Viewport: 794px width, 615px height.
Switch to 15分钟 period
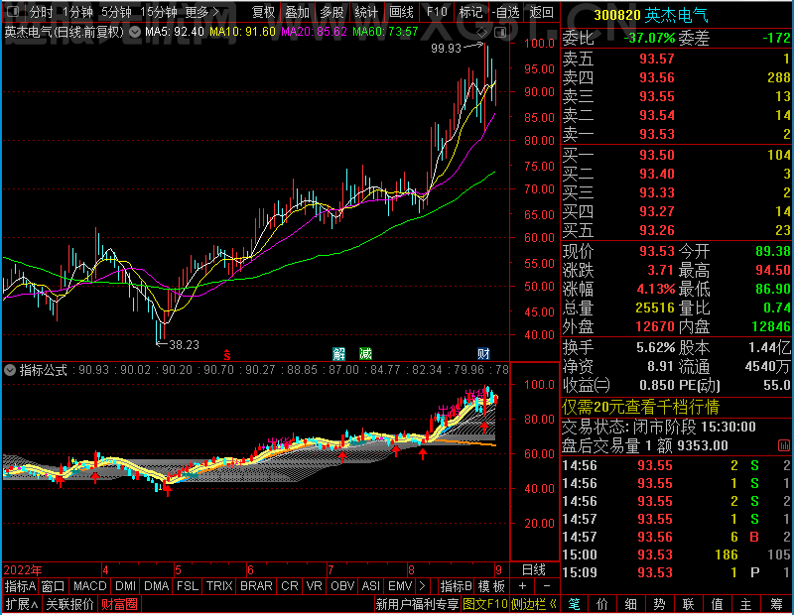(159, 12)
